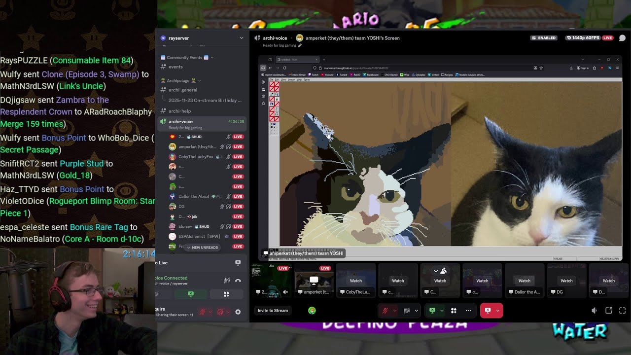631x355 pixels.
Task: Disconnect from voice with the hang-up icon
Action: [238, 281]
